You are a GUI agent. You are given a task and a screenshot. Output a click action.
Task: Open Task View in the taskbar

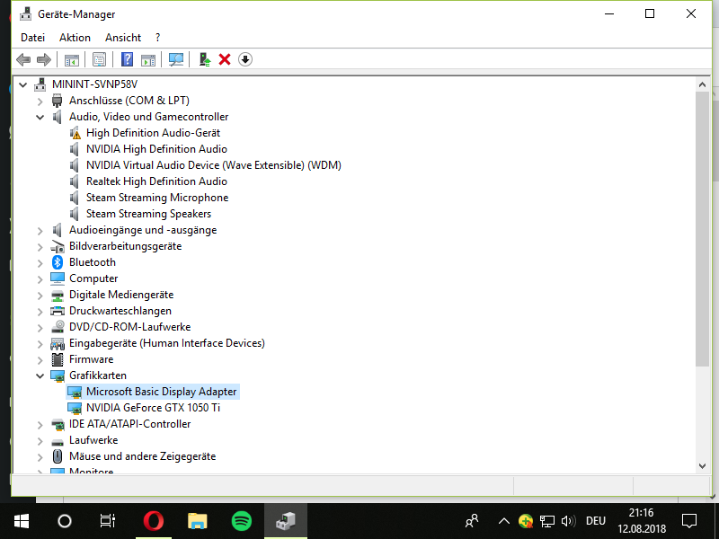108,521
